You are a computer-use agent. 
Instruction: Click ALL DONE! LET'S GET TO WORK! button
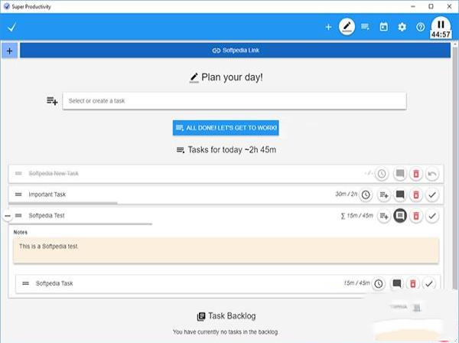coord(226,128)
